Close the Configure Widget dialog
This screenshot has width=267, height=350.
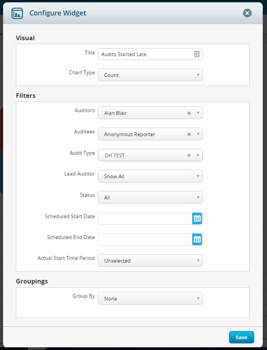pos(247,13)
